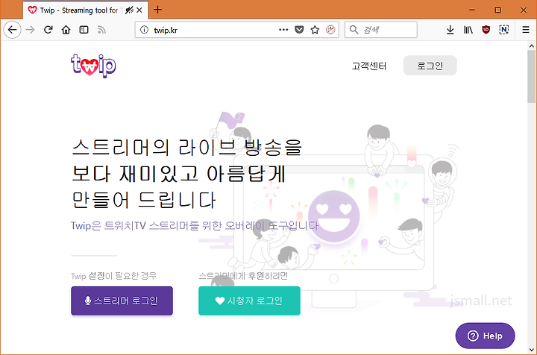Click the vertical scrollbar thumb
The height and width of the screenshot is (355, 537).
click(x=532, y=76)
